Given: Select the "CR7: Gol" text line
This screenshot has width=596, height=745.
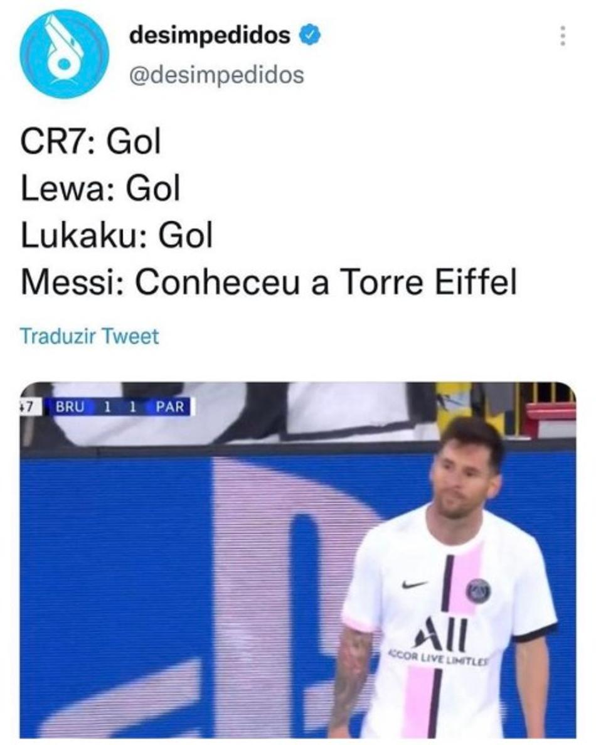Looking at the screenshot, I should (91, 141).
